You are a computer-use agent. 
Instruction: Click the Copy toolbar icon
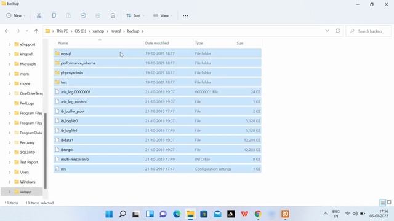pos(54,15)
